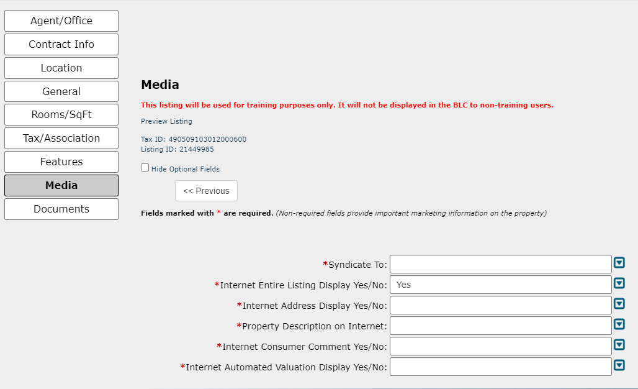Switch to the Location section
This screenshot has height=389, width=638.
[61, 68]
